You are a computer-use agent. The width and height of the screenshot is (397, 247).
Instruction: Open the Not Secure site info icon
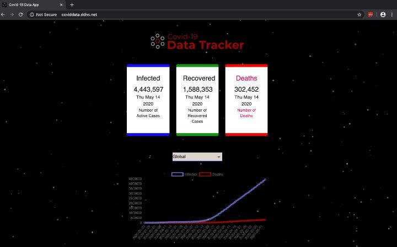click(x=31, y=15)
